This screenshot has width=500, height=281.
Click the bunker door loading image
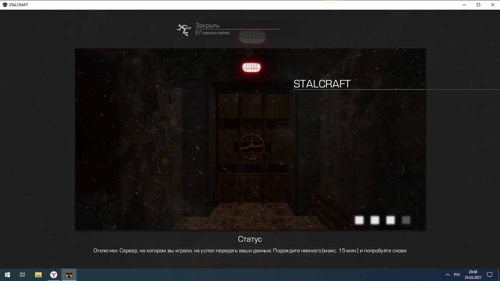[x=250, y=139]
